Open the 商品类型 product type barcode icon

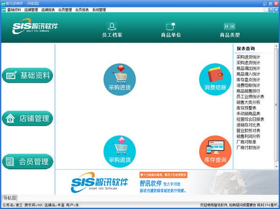(x=230, y=30)
